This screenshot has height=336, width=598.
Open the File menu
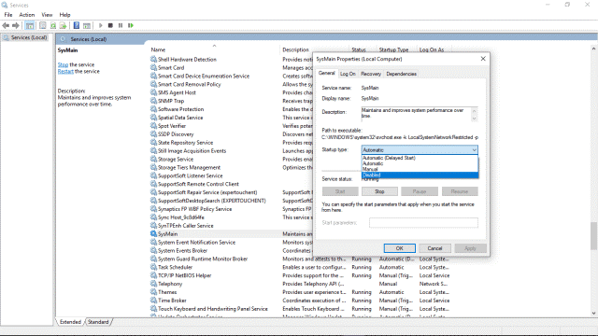pyautogui.click(x=8, y=15)
